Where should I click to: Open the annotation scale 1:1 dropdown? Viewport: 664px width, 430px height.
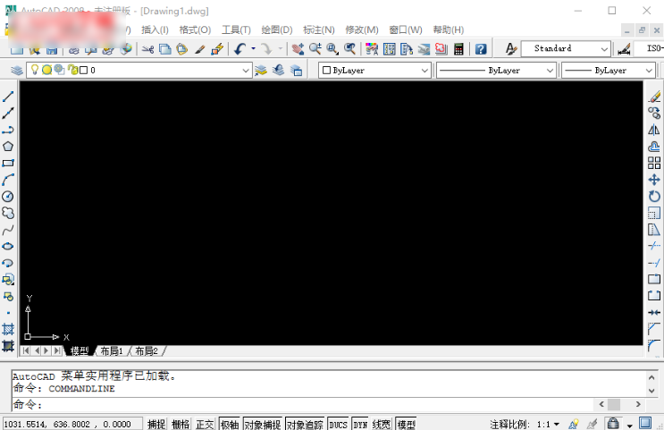[549, 424]
